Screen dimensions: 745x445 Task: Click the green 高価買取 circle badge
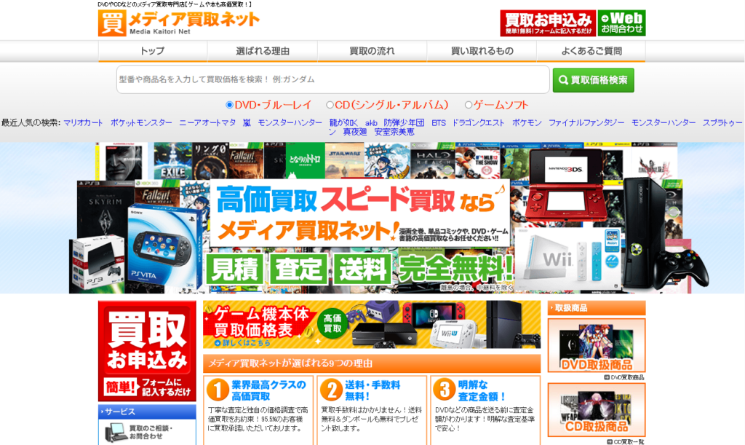(x=332, y=323)
